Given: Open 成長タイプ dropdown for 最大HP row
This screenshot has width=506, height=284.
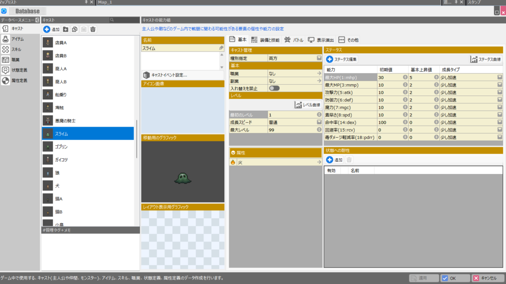Looking at the screenshot, I should [x=500, y=77].
